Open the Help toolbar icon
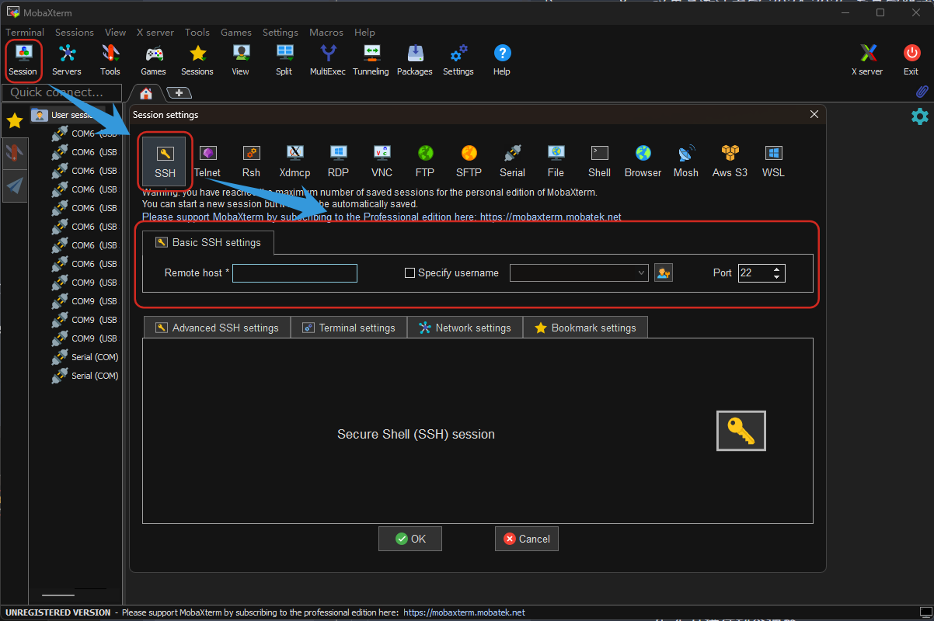 click(502, 61)
